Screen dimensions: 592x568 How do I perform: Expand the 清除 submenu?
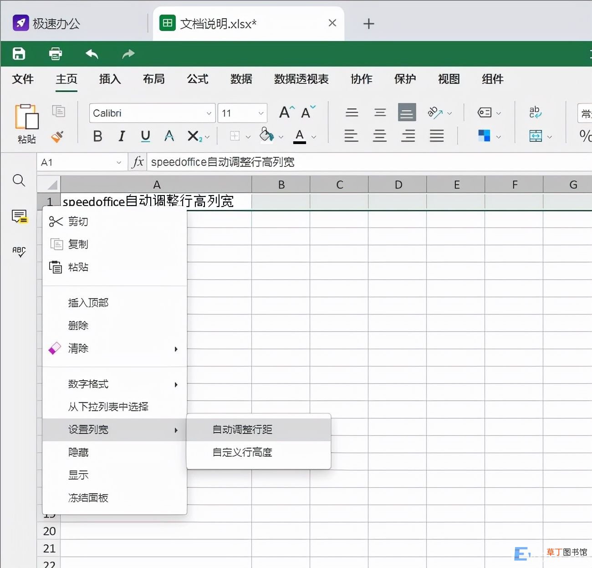coord(115,348)
